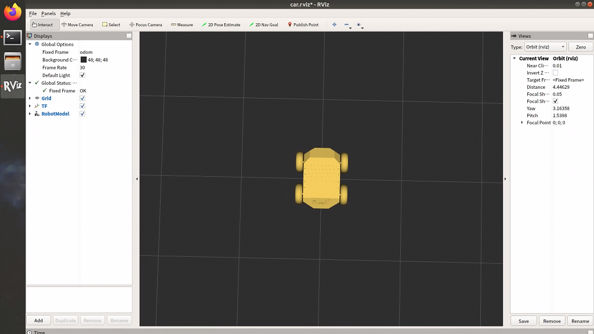Screen dimensions: 594x334
Task: Launch Firefox from the dock
Action: point(12,12)
